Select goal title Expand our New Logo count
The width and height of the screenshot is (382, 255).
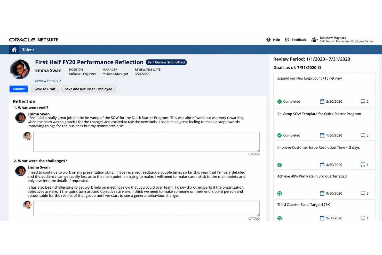point(309,78)
